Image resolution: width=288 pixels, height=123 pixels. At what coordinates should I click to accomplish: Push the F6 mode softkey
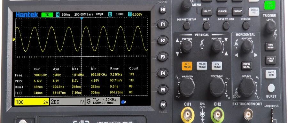point(163,105)
